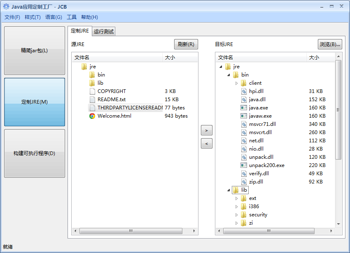
Task: Click the target list scroll up arrow
Action: tap(338, 56)
